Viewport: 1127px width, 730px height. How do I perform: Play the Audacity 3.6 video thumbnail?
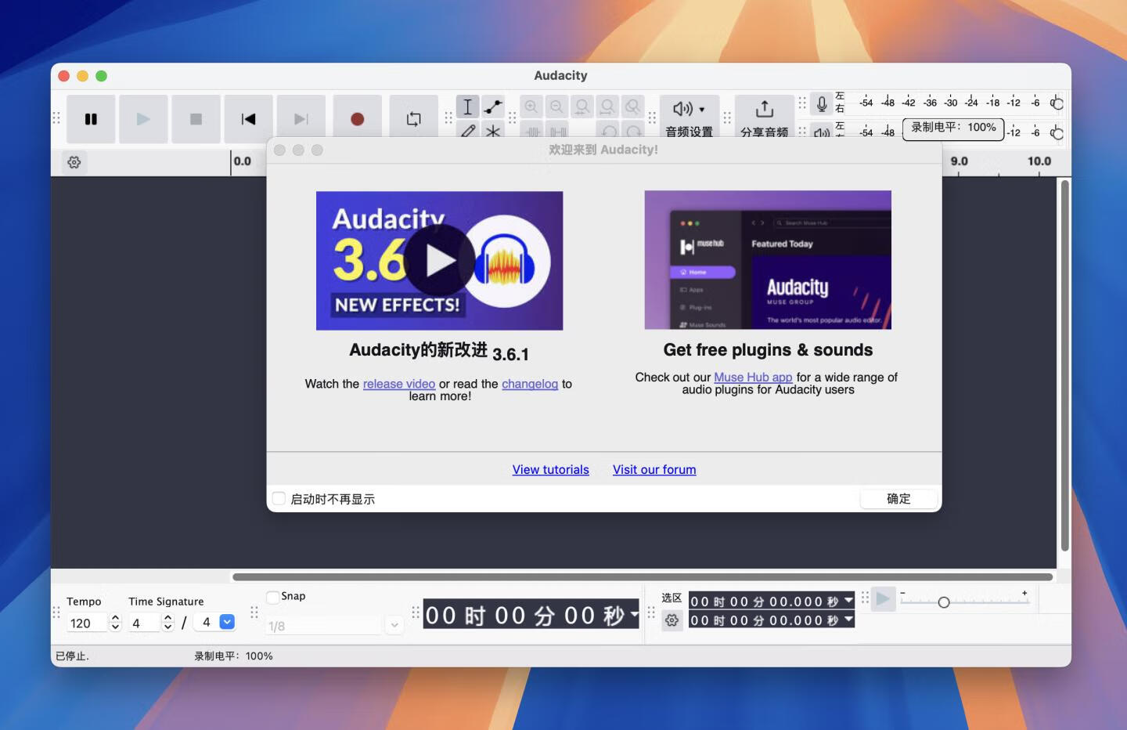click(x=439, y=261)
